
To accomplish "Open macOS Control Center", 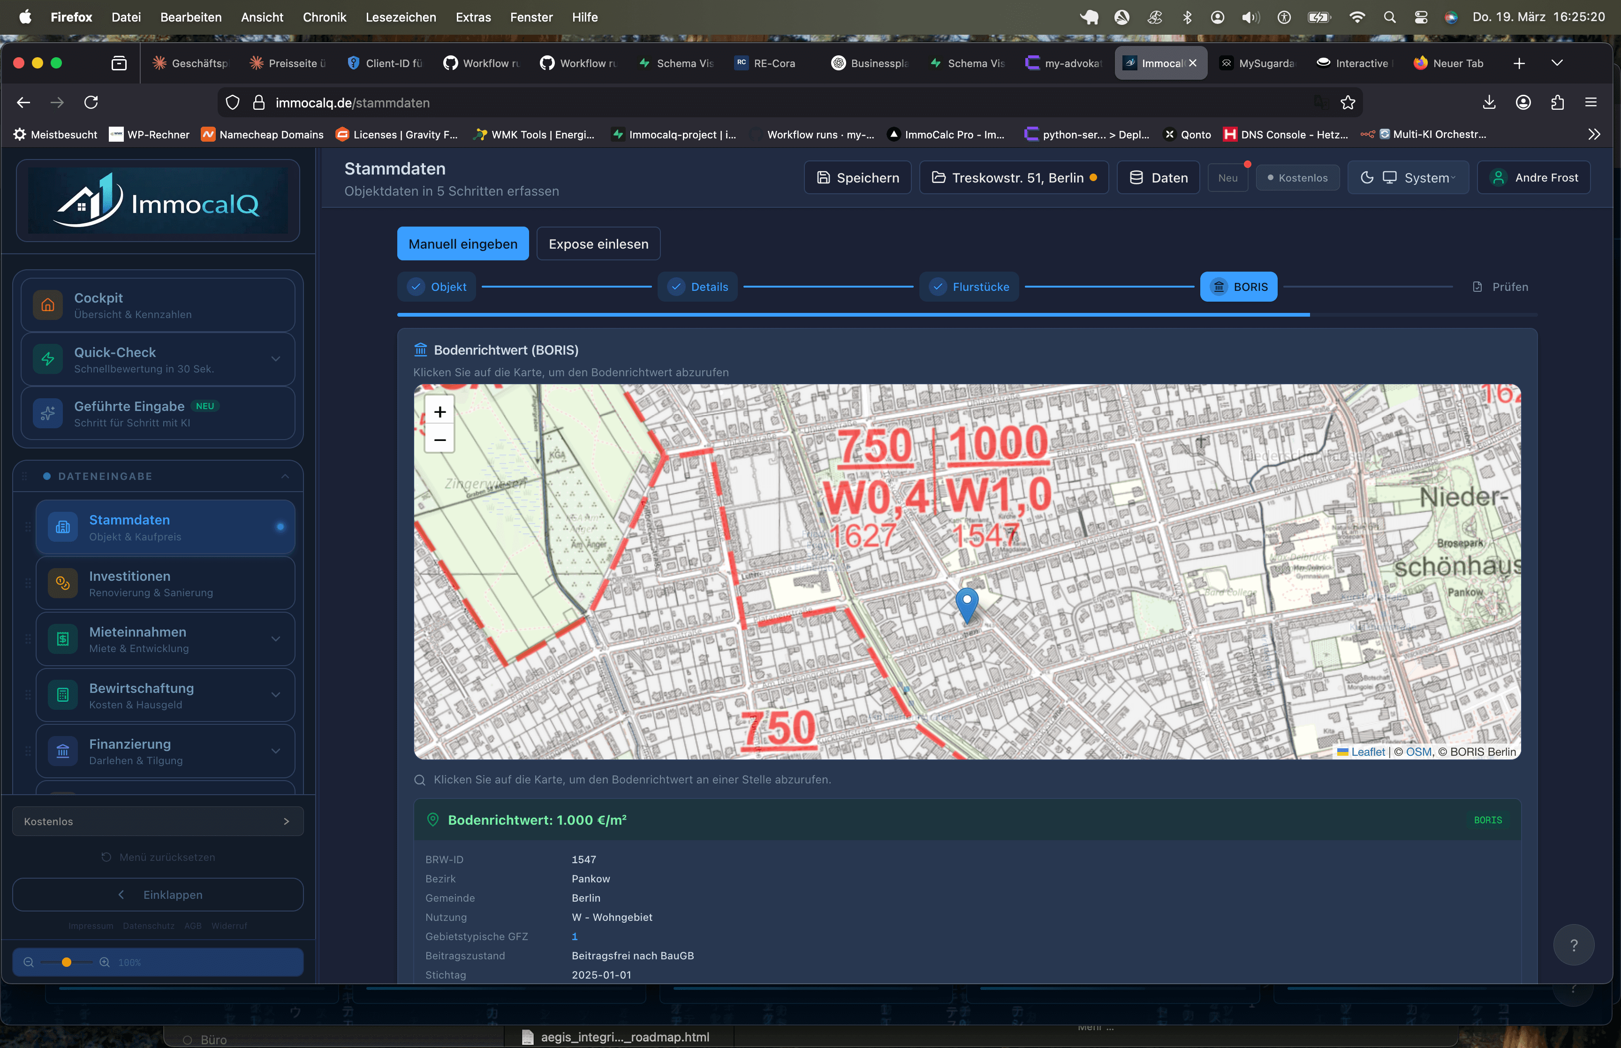I will tap(1421, 17).
